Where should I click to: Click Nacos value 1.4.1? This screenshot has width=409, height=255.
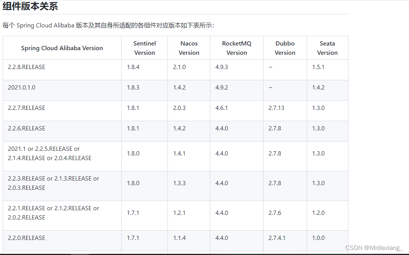[x=179, y=153]
